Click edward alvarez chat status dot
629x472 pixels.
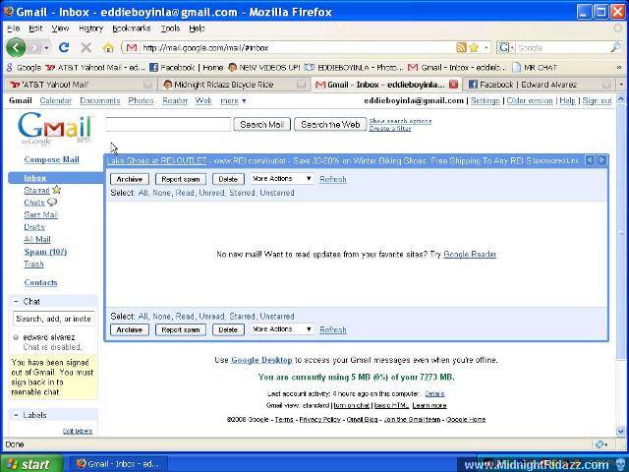16,337
